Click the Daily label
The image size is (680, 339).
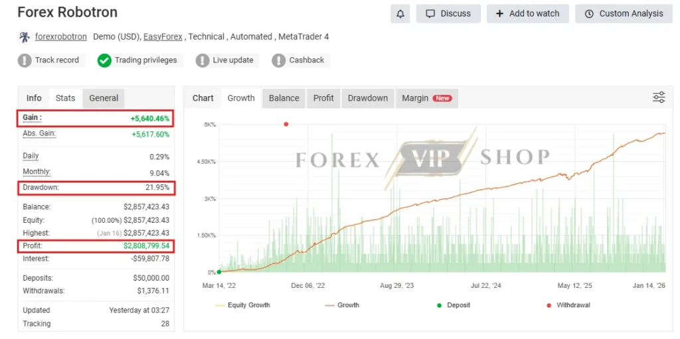click(x=31, y=156)
